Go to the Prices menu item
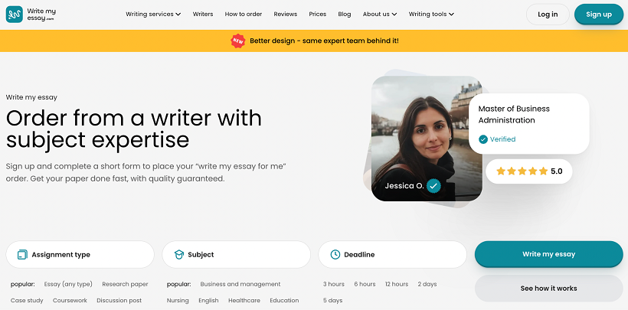The image size is (628, 310). 318,14
